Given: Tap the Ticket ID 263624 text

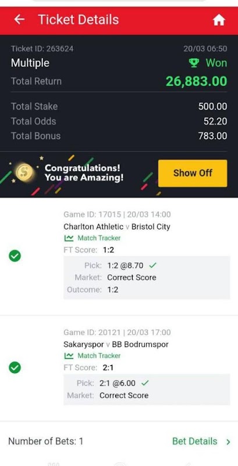Looking at the screenshot, I should click(42, 49).
